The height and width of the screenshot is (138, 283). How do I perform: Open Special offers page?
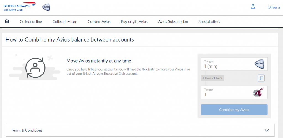click(209, 22)
